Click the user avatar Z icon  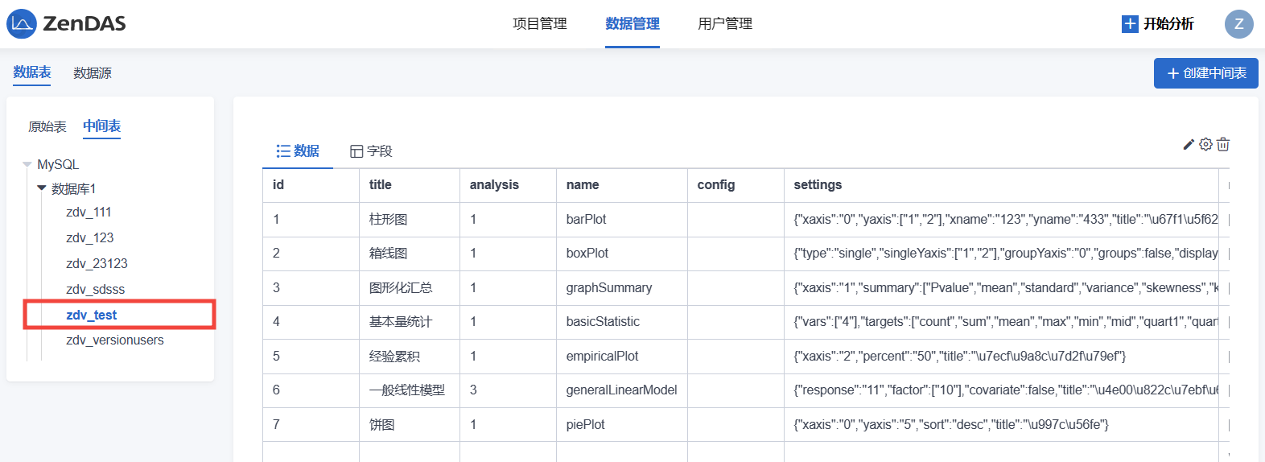1238,24
